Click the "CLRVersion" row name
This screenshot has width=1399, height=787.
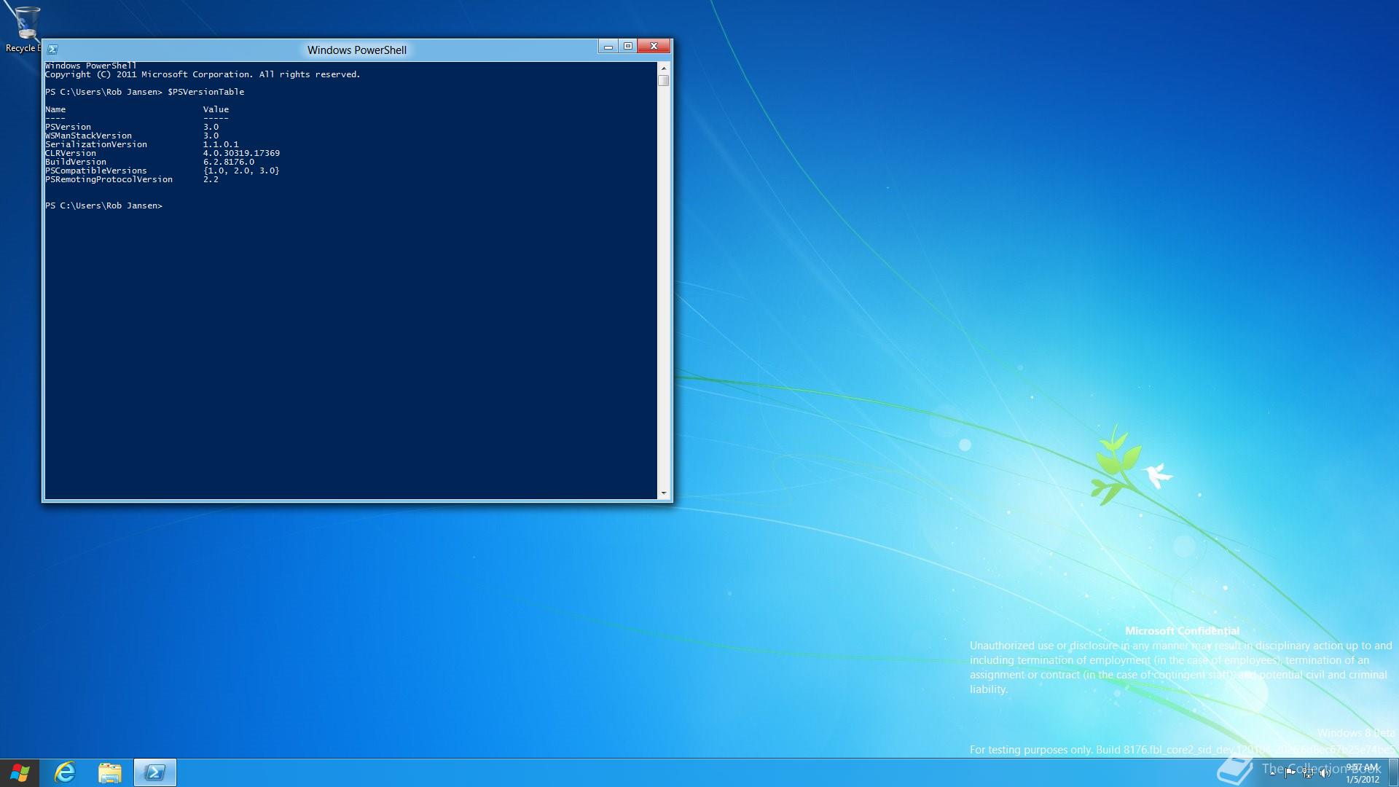(x=71, y=153)
